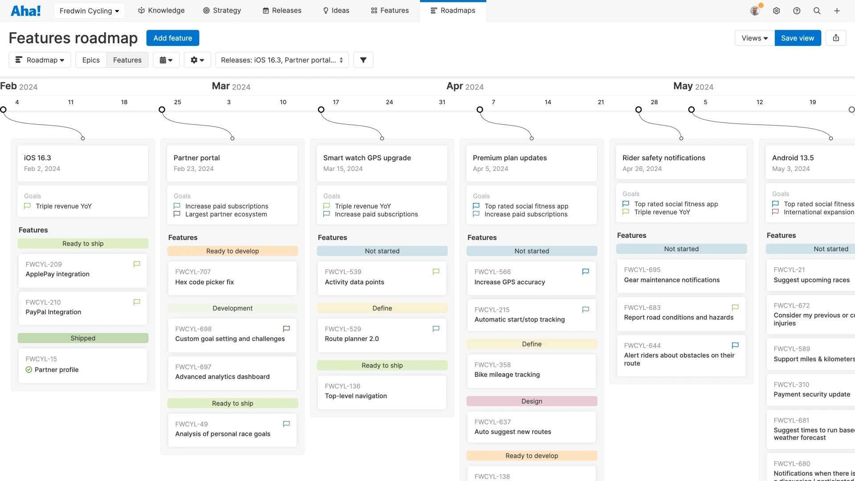Viewport: 855px width, 481px height.
Task: Click the green checkmark on Partner profile
Action: click(x=28, y=370)
